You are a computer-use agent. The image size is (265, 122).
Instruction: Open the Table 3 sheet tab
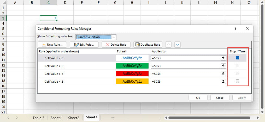38,118
